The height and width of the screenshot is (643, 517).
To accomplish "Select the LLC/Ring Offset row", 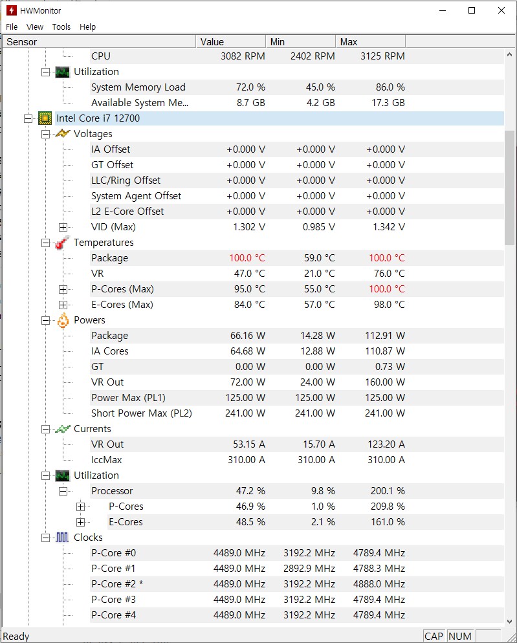I will 297,180.
